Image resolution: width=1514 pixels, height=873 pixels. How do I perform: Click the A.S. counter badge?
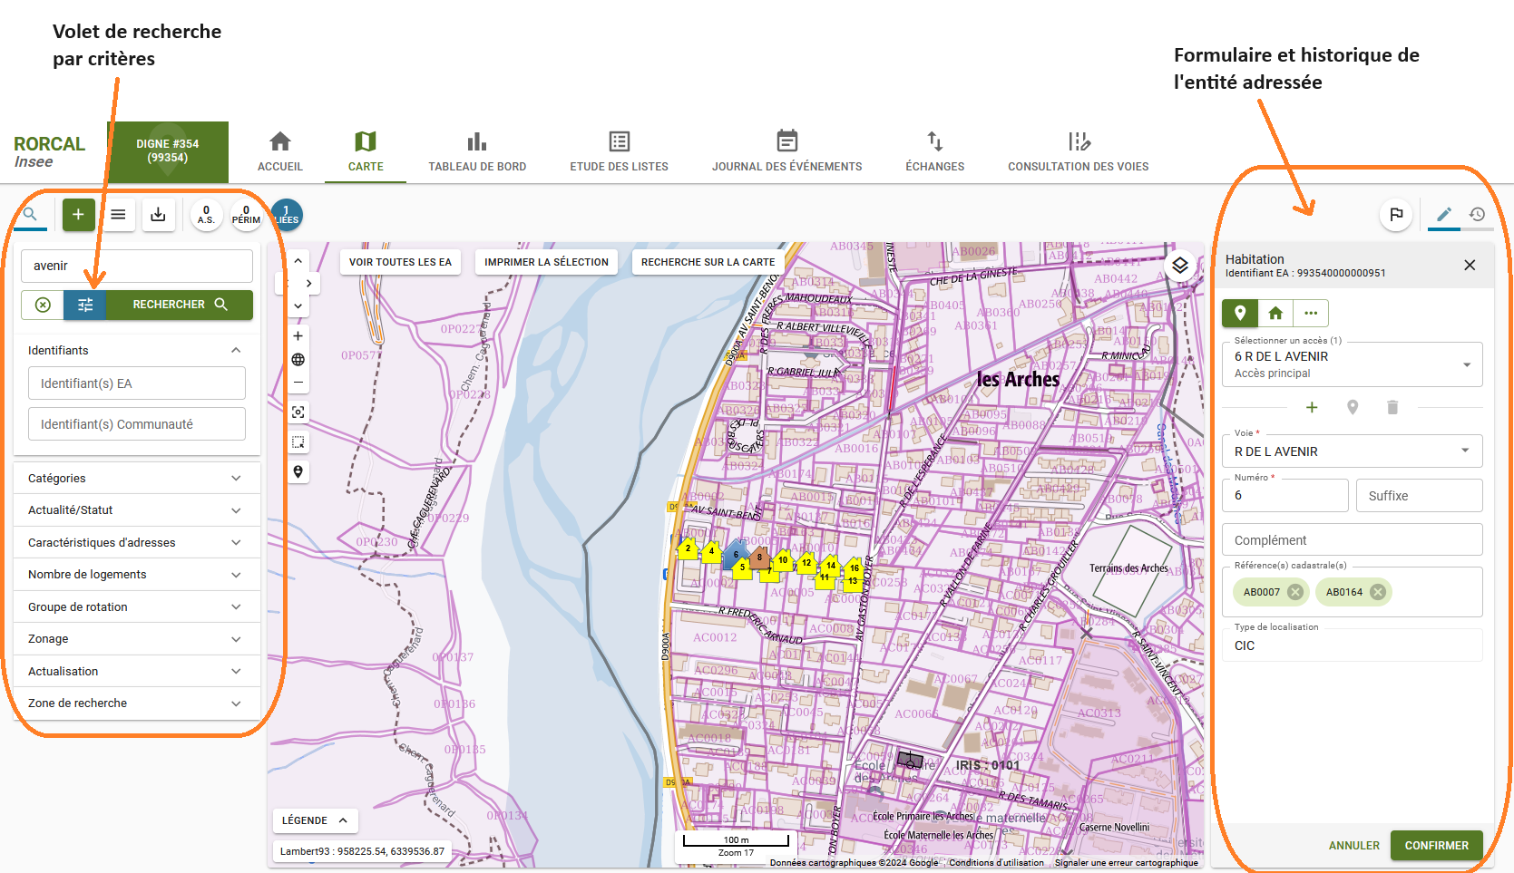point(206,215)
